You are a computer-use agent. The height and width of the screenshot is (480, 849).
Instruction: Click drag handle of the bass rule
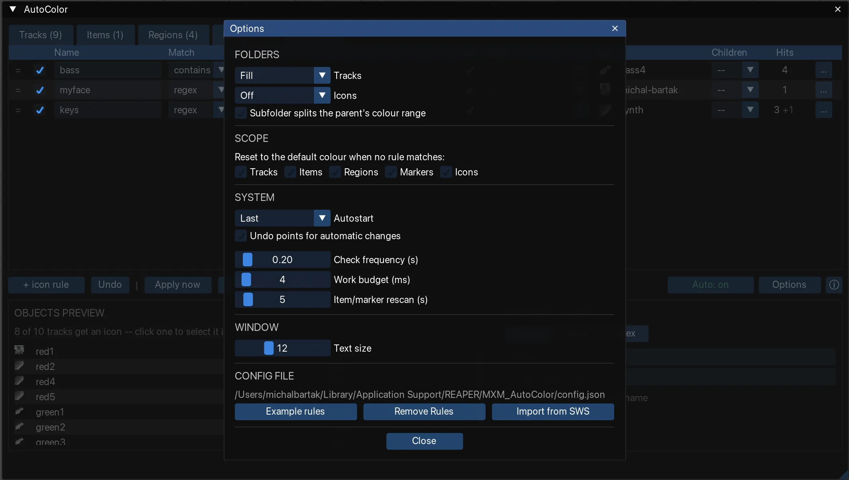point(18,70)
